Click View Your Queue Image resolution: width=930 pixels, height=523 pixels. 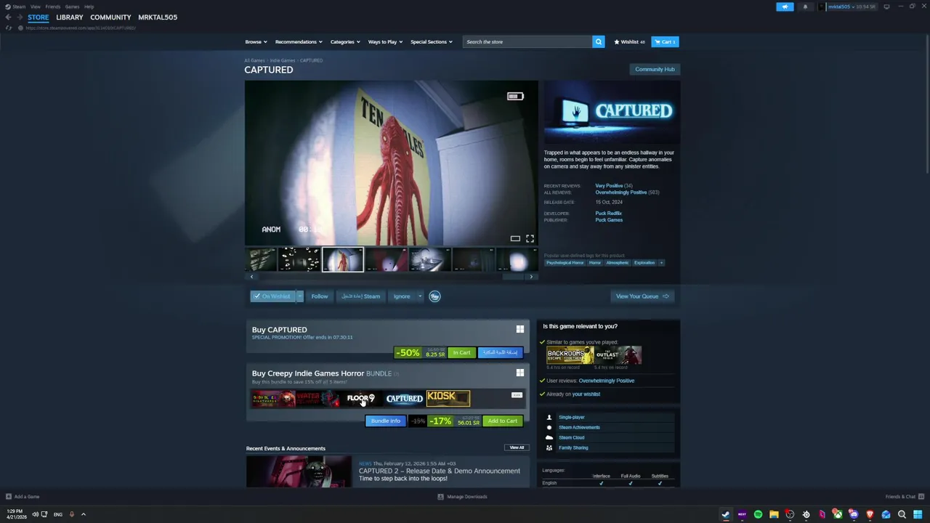pos(642,296)
